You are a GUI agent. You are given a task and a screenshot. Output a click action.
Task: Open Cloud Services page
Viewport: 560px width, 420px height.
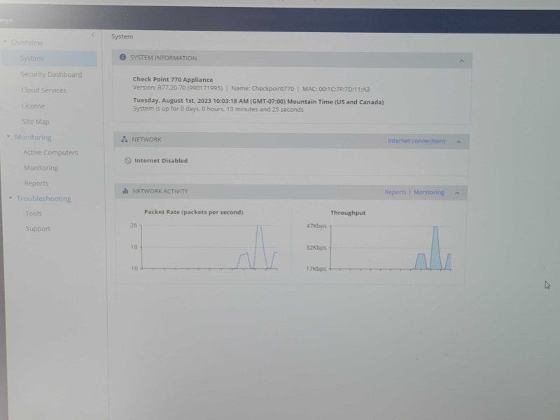click(43, 90)
